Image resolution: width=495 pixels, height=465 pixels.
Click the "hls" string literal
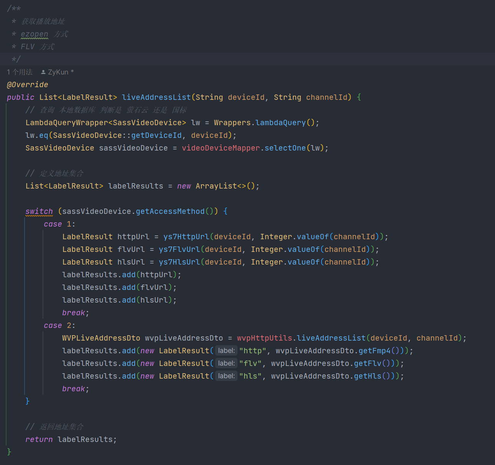click(251, 376)
